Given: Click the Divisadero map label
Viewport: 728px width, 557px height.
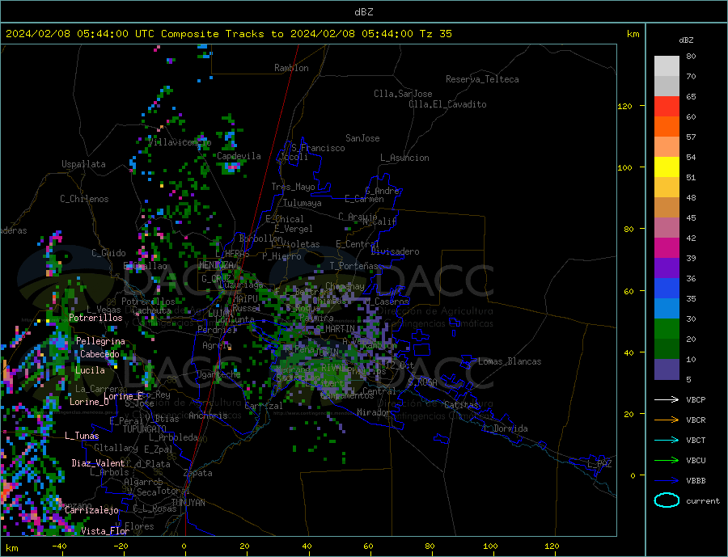Looking at the screenshot, I should 395,251.
